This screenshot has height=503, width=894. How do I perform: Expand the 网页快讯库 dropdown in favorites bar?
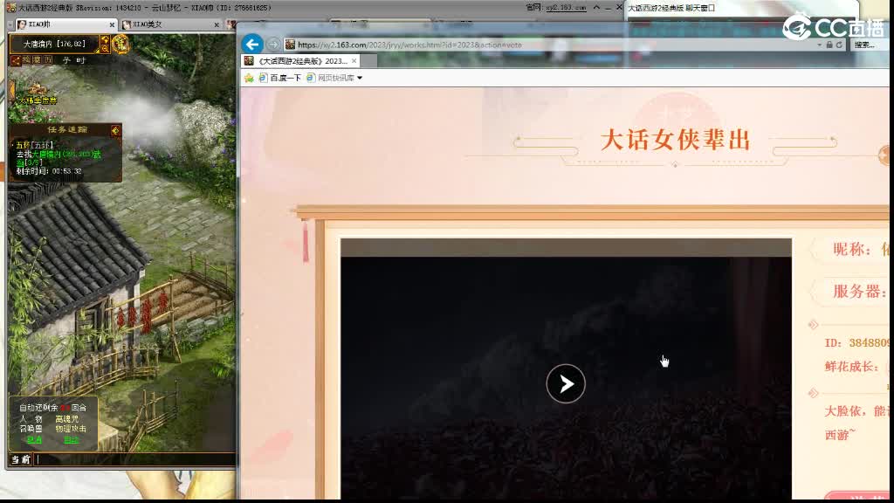(360, 78)
